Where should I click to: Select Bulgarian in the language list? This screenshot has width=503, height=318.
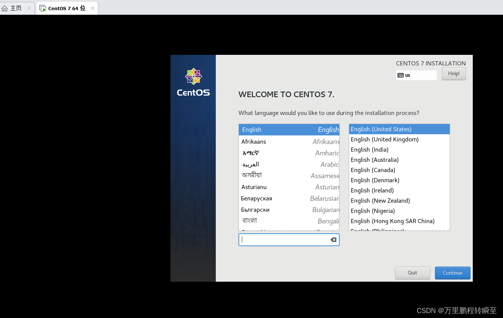pyautogui.click(x=289, y=210)
